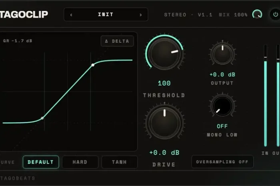Image resolution: width=280 pixels, height=186 pixels.
Task: Select the DEFAULT curve mode
Action: pyautogui.click(x=41, y=162)
